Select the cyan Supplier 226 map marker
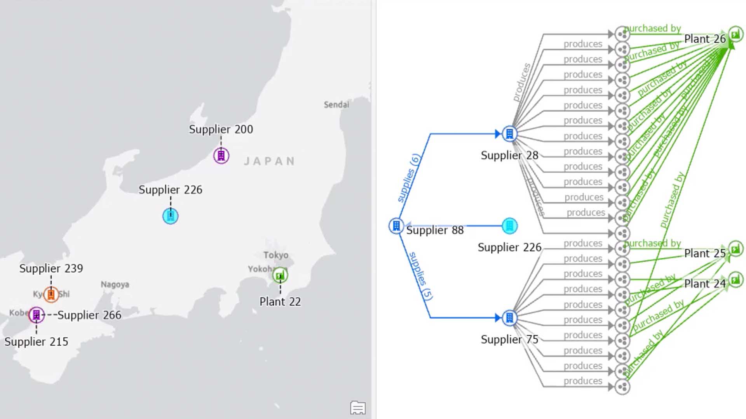Image resolution: width=746 pixels, height=419 pixels. point(171,216)
